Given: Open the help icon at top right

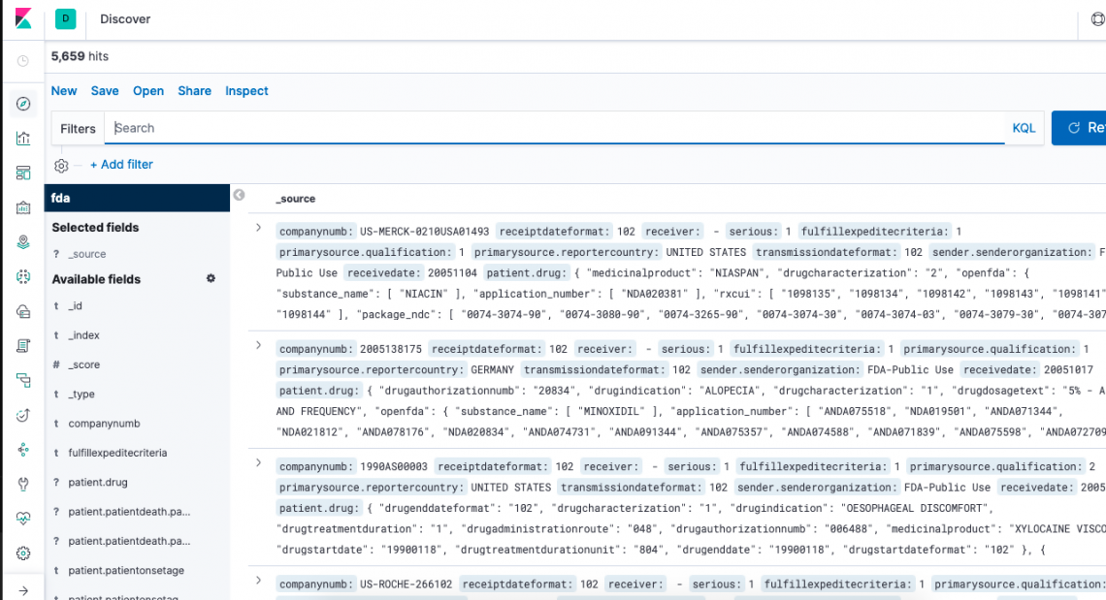Looking at the screenshot, I should coord(1097,19).
